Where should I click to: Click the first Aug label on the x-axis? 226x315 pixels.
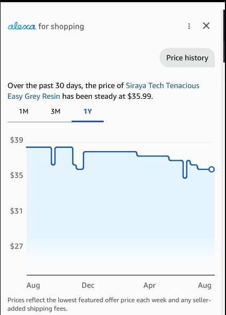[33, 285]
